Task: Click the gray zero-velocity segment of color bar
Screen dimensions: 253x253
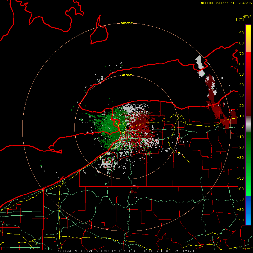Action: [x=248, y=125]
